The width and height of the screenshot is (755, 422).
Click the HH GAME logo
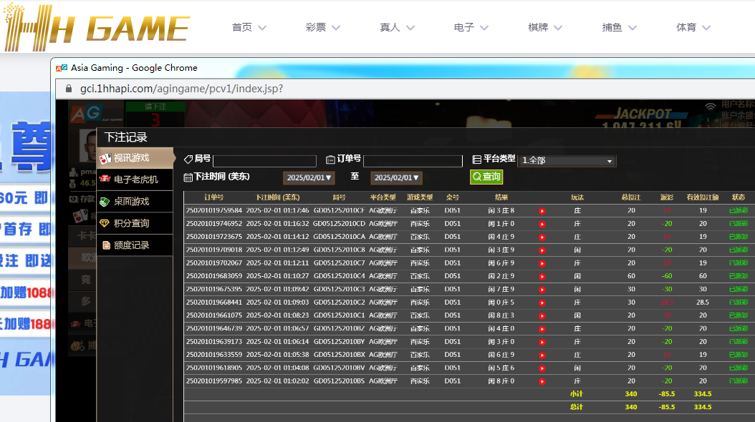[97, 27]
